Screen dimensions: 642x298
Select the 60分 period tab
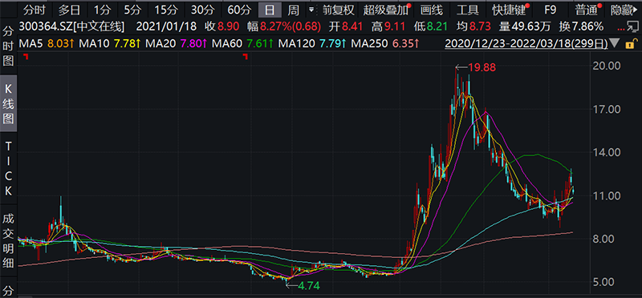pyautogui.click(x=239, y=10)
